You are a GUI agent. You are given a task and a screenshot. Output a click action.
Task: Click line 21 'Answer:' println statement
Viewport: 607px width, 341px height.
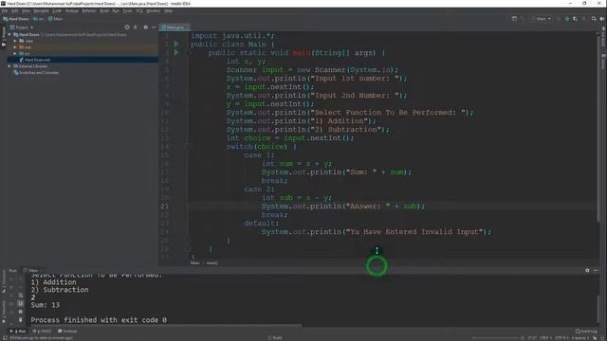[343, 206]
